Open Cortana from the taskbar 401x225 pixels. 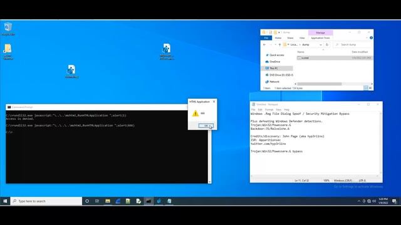coord(87,201)
